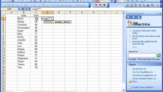Open the Flowchart AutoShapes icon
Screen dimensions: 163x92
tap(144, 5)
